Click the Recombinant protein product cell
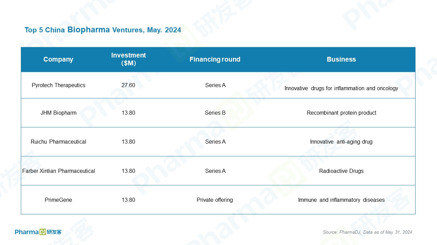 tap(341, 113)
